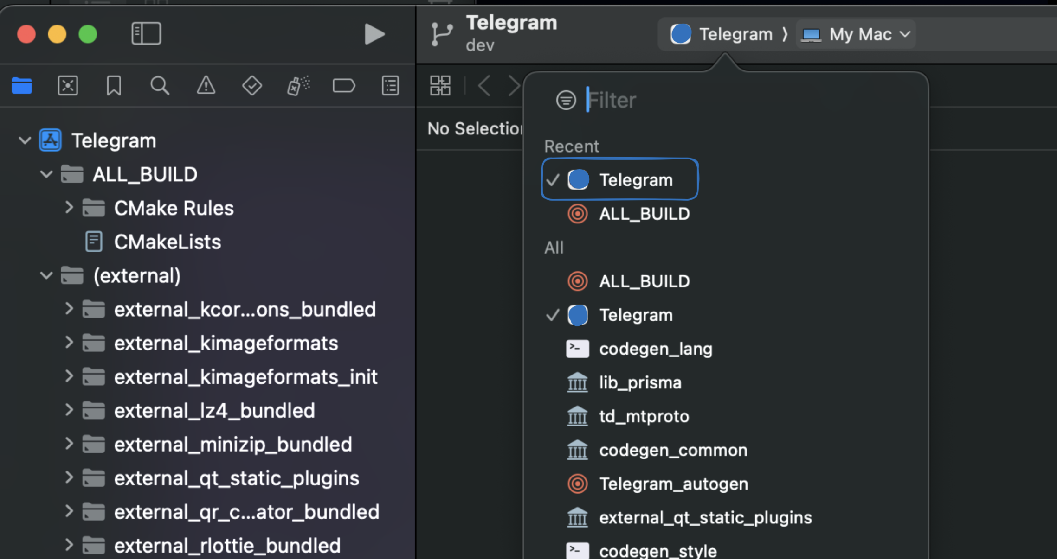Open the Report navigator list tab
Viewport: 1057px width, 560px height.
[x=390, y=86]
